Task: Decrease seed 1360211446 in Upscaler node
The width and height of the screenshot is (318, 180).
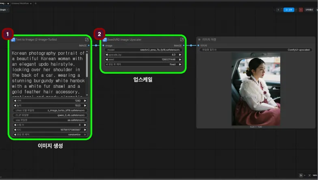Action: tap(107, 60)
